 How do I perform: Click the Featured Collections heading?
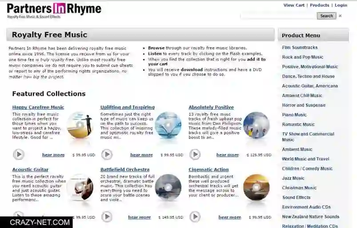tap(49, 94)
